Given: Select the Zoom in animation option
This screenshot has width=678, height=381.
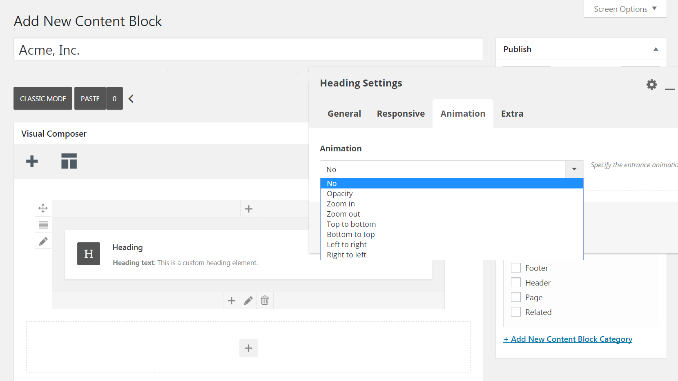Looking at the screenshot, I should 451,204.
